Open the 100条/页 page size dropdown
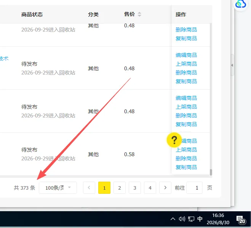251x228 pixels. pos(58,188)
